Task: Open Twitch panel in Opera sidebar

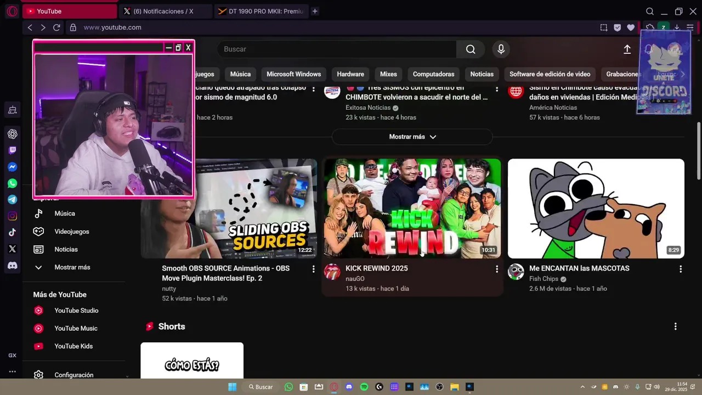Action: point(12,150)
